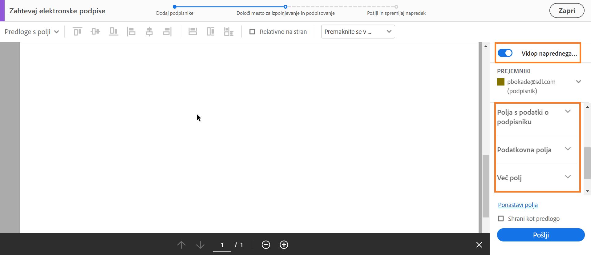
Task: Click the Zapri button
Action: click(x=567, y=11)
